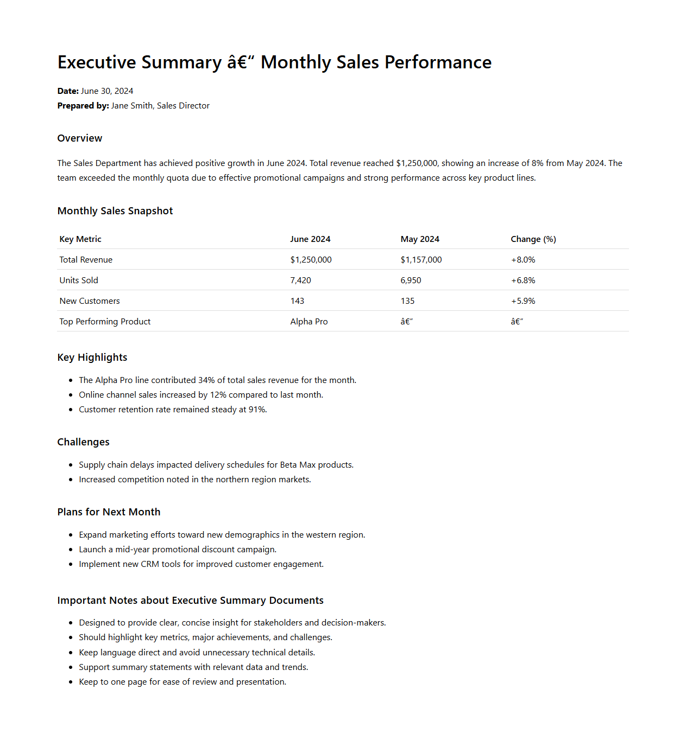The image size is (686, 734).
Task: Click the date value June 30, 2024
Action: [x=107, y=91]
